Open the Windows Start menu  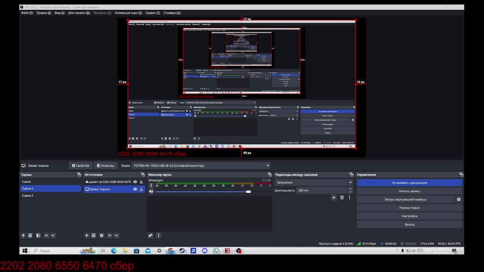click(25, 250)
